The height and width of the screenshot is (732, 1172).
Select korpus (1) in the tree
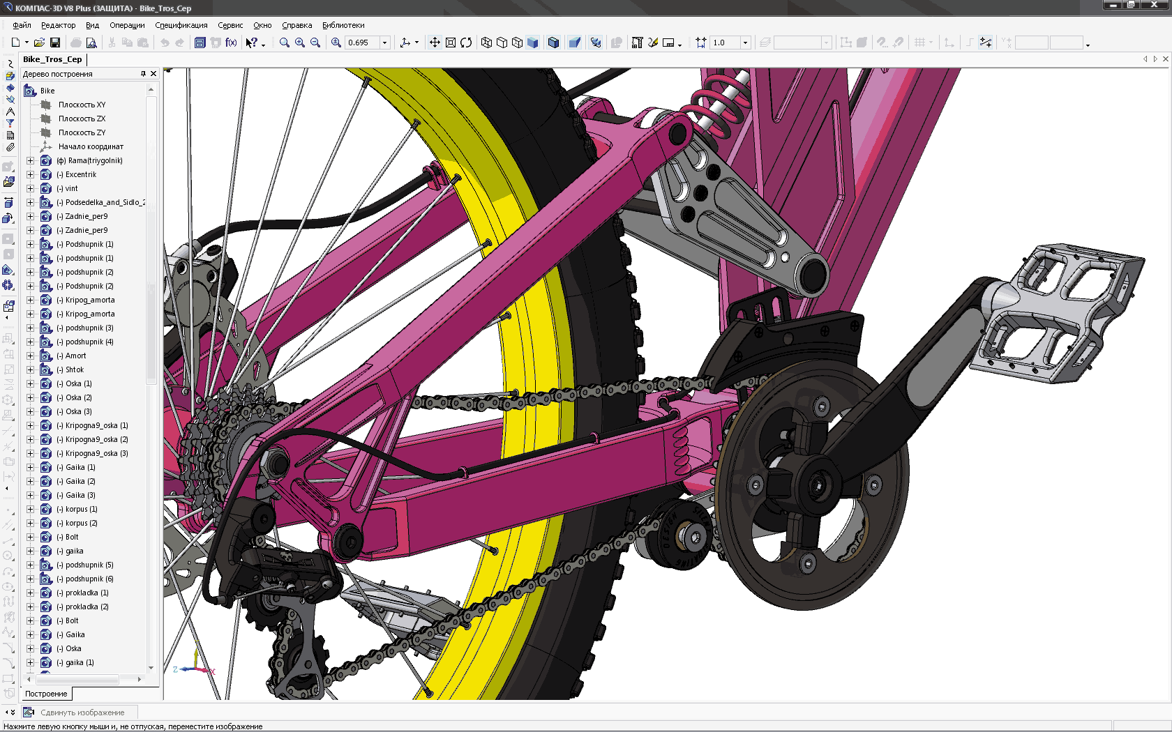pyautogui.click(x=77, y=509)
